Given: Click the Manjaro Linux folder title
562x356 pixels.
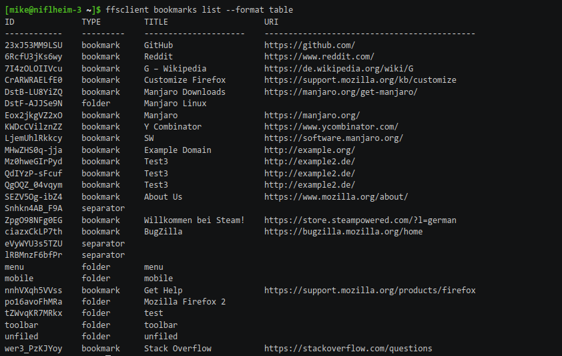Looking at the screenshot, I should [175, 104].
